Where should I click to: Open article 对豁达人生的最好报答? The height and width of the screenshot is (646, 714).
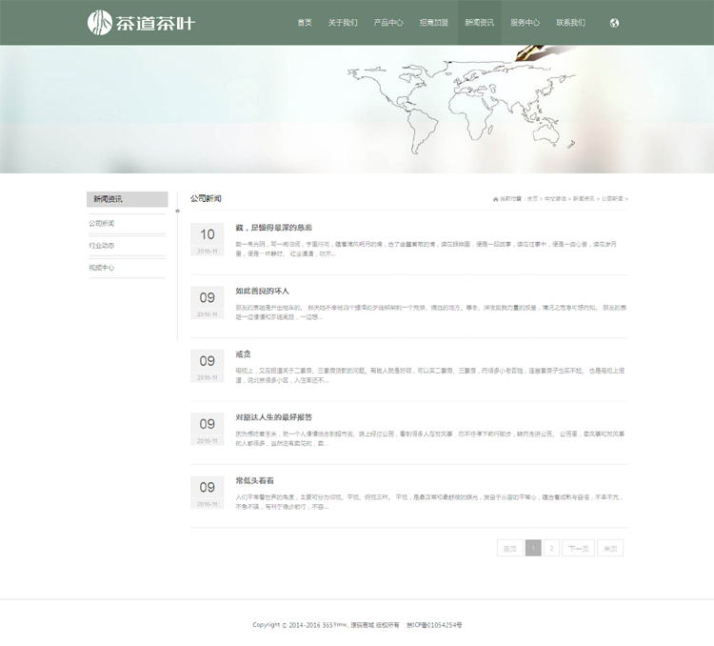[x=273, y=417]
